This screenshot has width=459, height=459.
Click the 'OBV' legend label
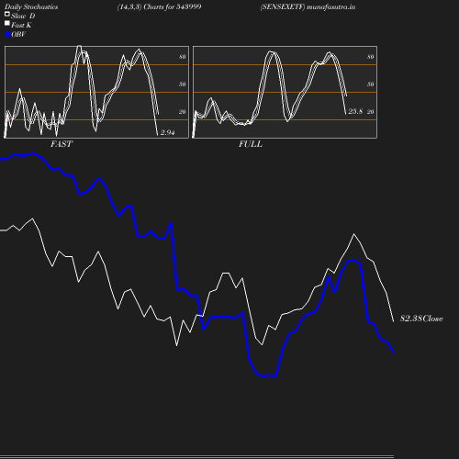tap(18, 34)
